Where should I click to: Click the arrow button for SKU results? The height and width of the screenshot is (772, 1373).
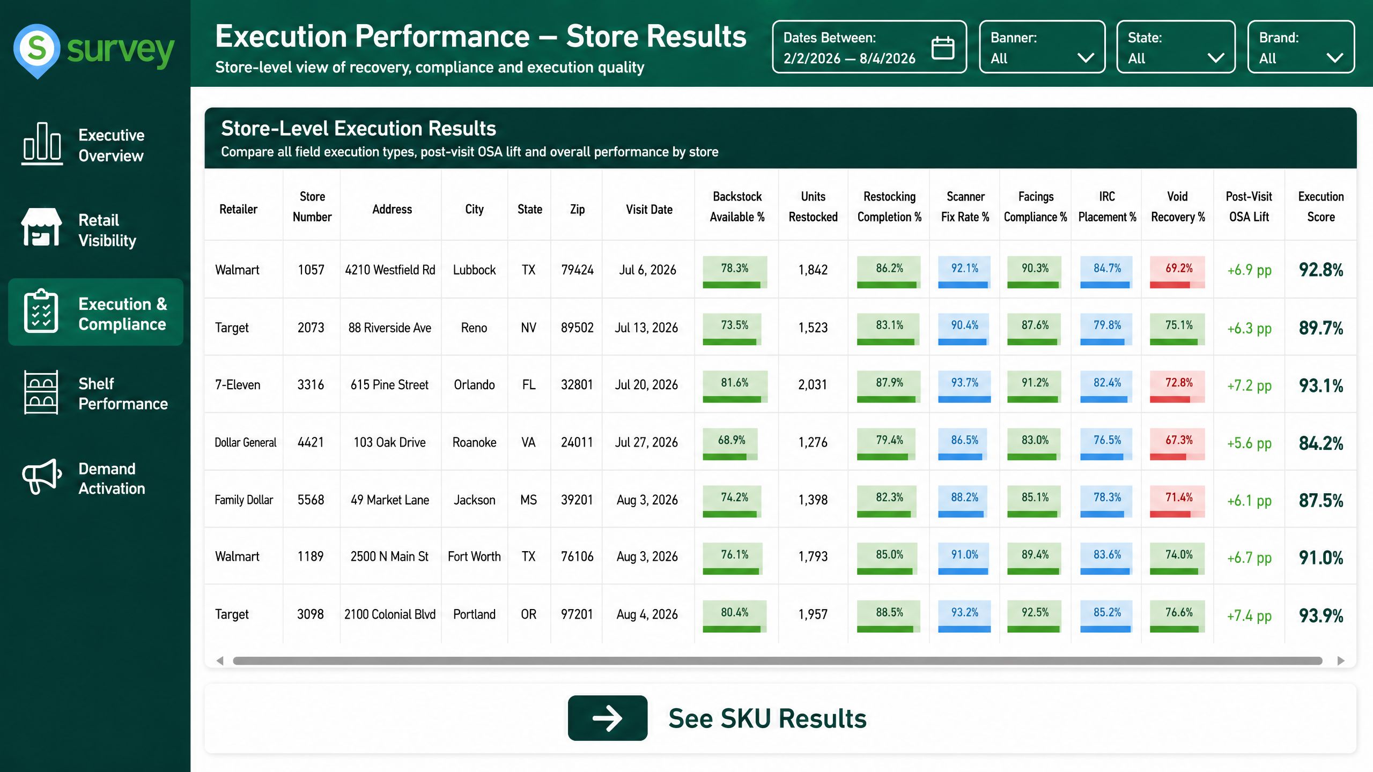608,718
